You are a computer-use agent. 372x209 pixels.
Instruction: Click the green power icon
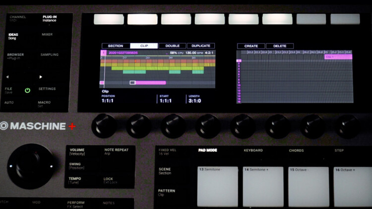pyautogui.click(x=27, y=90)
